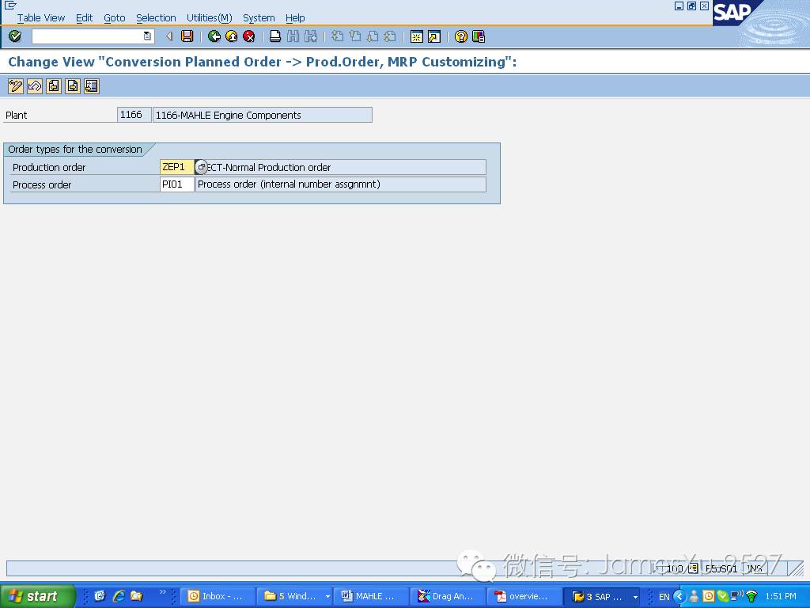Viewport: 810px width, 608px height.
Task: Click the Plant field showing 1166
Action: point(134,115)
